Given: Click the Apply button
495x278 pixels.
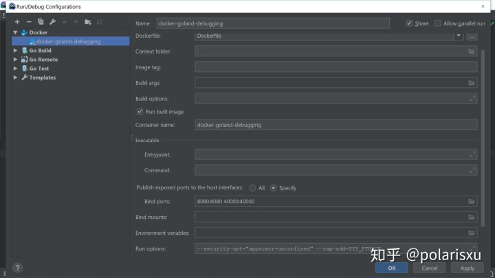Looking at the screenshot, I should [467, 268].
